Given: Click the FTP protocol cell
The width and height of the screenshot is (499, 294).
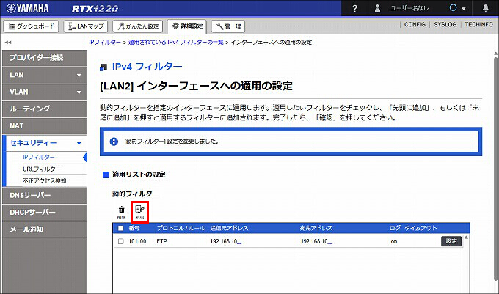Looking at the screenshot, I should 161,241.
